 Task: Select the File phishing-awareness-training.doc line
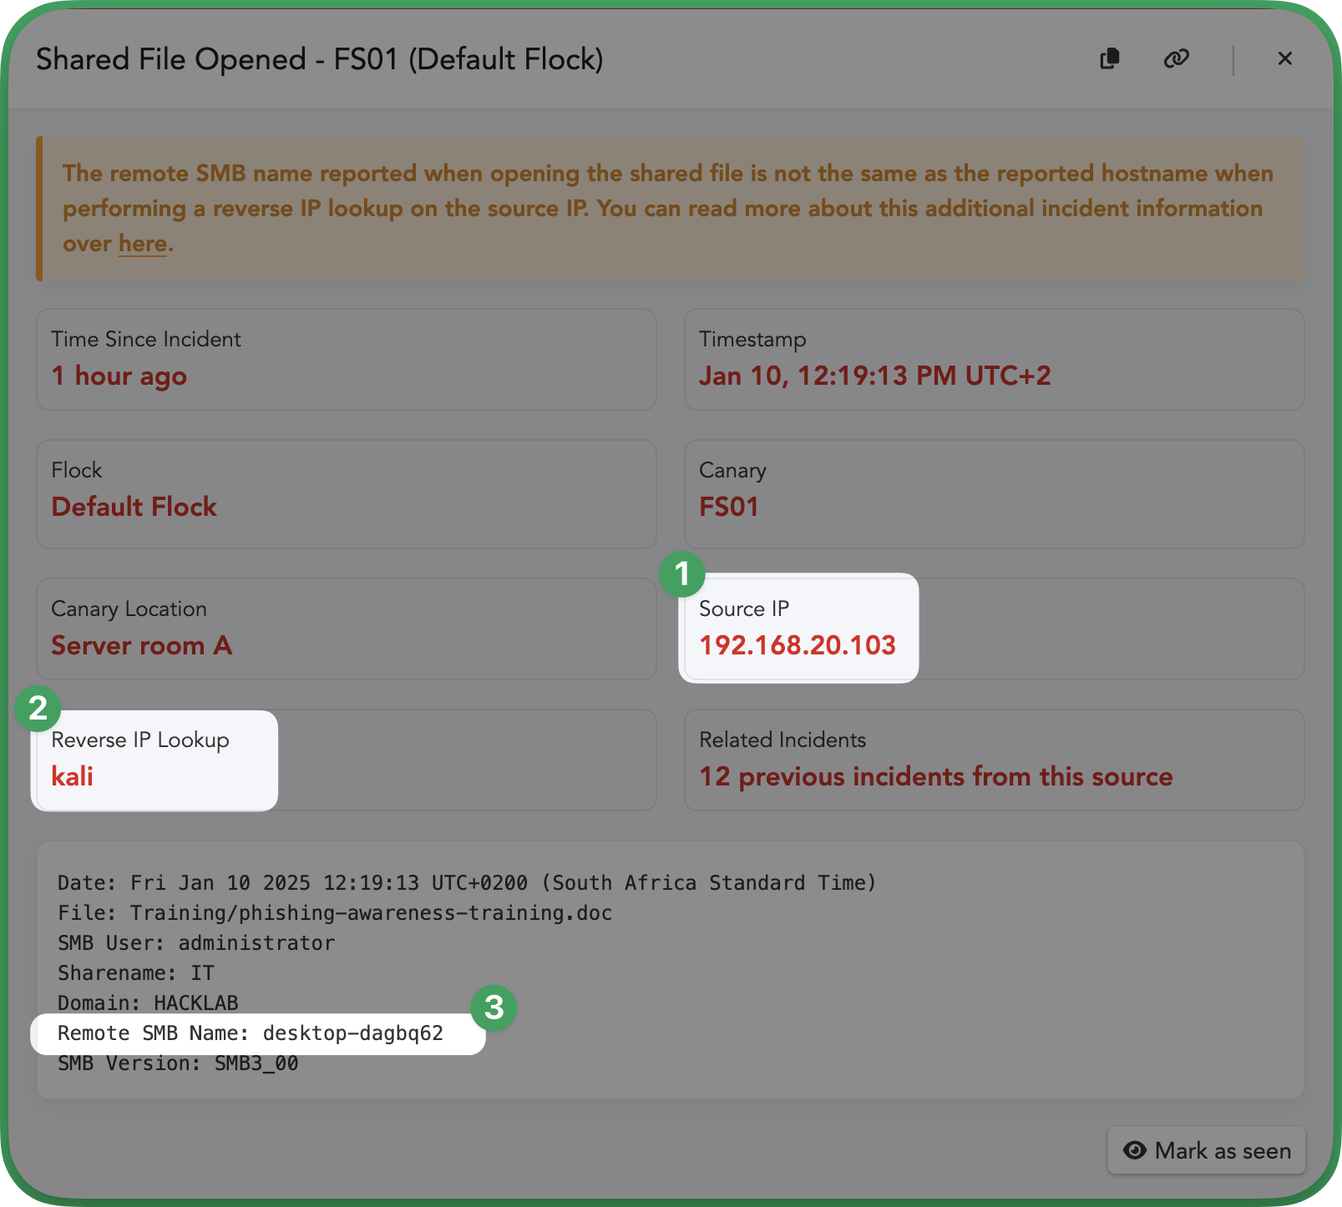coord(335,913)
